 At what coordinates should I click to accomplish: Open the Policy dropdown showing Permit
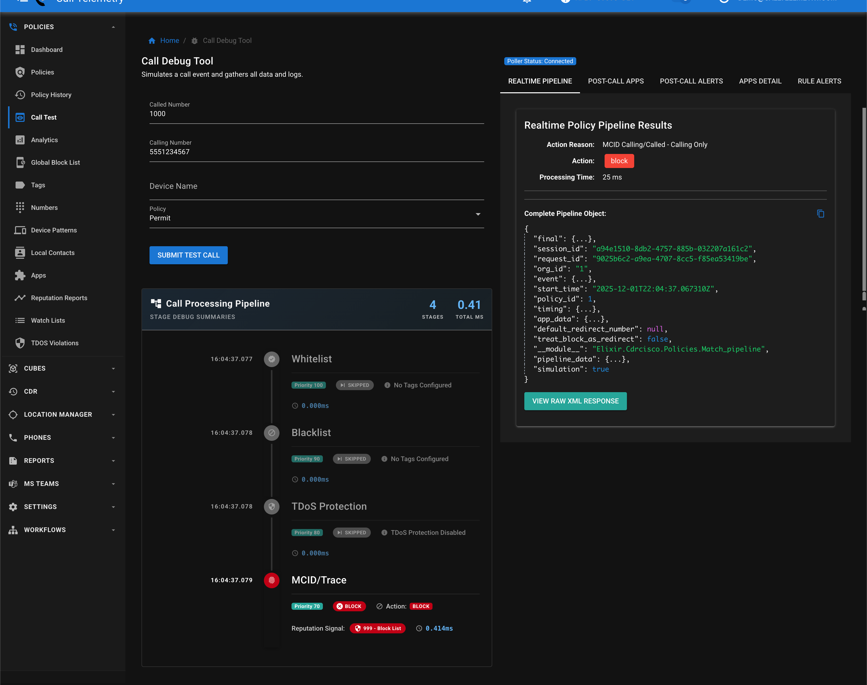pyautogui.click(x=317, y=215)
